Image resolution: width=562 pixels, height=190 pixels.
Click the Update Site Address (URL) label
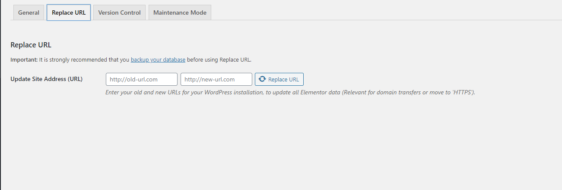click(x=47, y=79)
